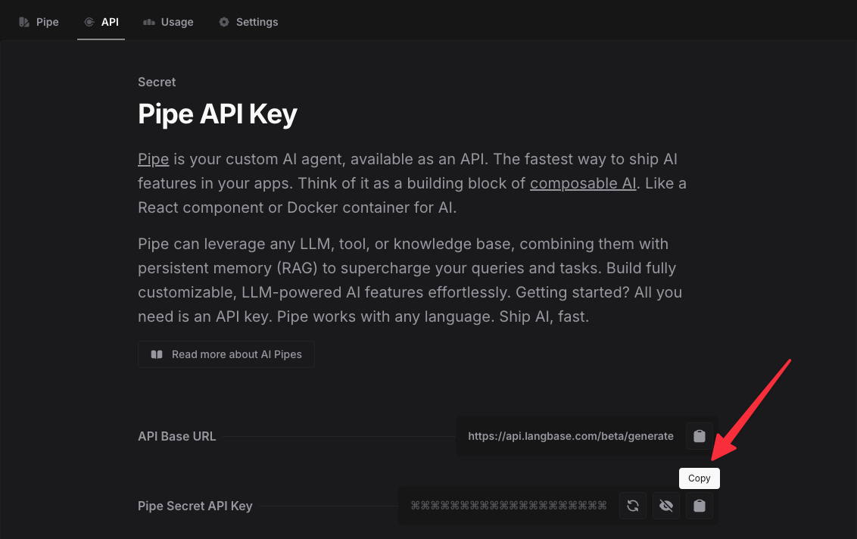Switch to the Pipe tab

[39, 22]
